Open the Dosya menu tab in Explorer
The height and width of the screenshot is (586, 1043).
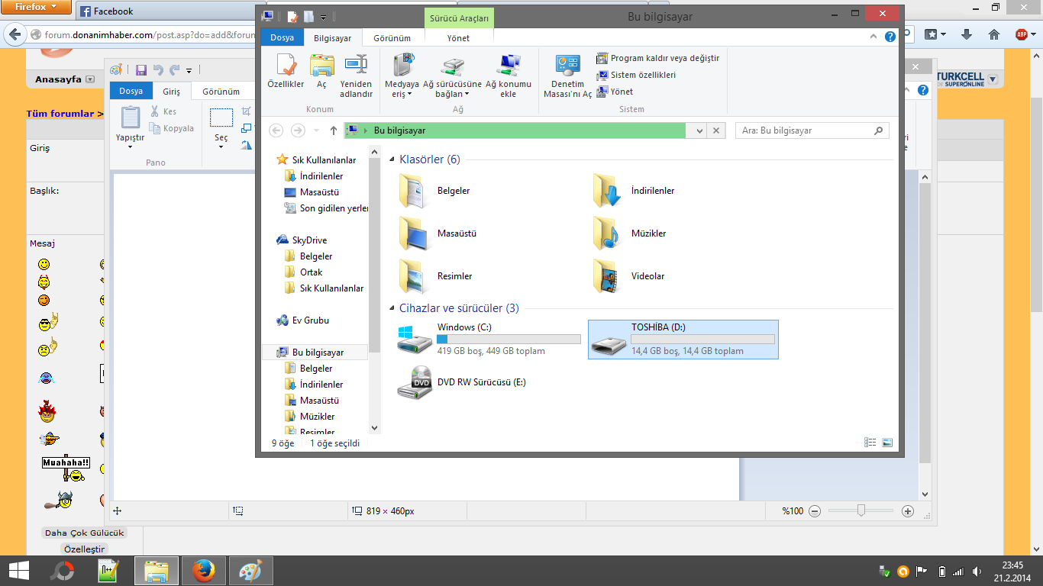pos(282,38)
